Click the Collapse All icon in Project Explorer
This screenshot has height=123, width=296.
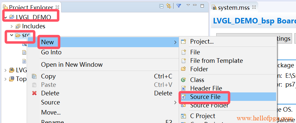(161, 6)
